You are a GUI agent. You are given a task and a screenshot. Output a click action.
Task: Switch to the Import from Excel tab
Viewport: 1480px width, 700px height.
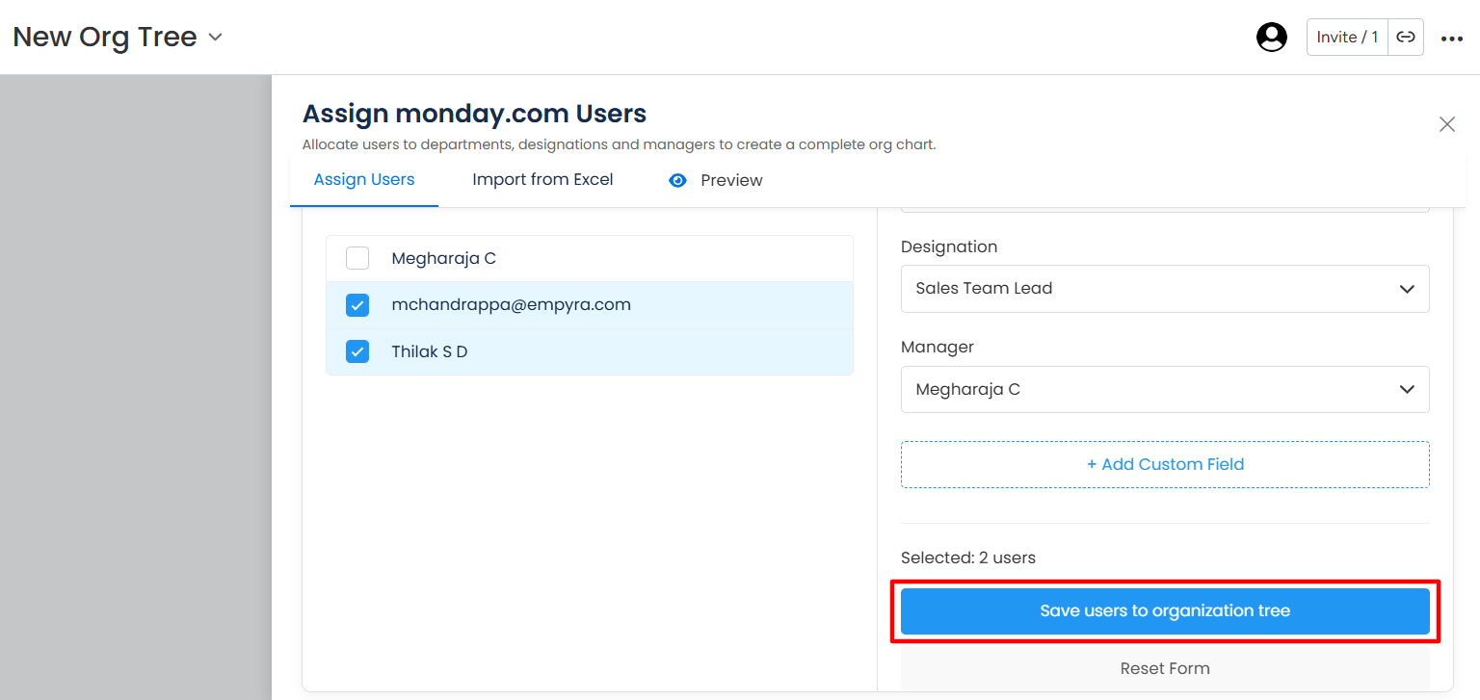pos(542,180)
